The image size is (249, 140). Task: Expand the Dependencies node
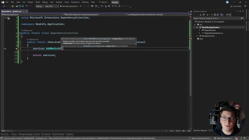[x=200, y=30]
